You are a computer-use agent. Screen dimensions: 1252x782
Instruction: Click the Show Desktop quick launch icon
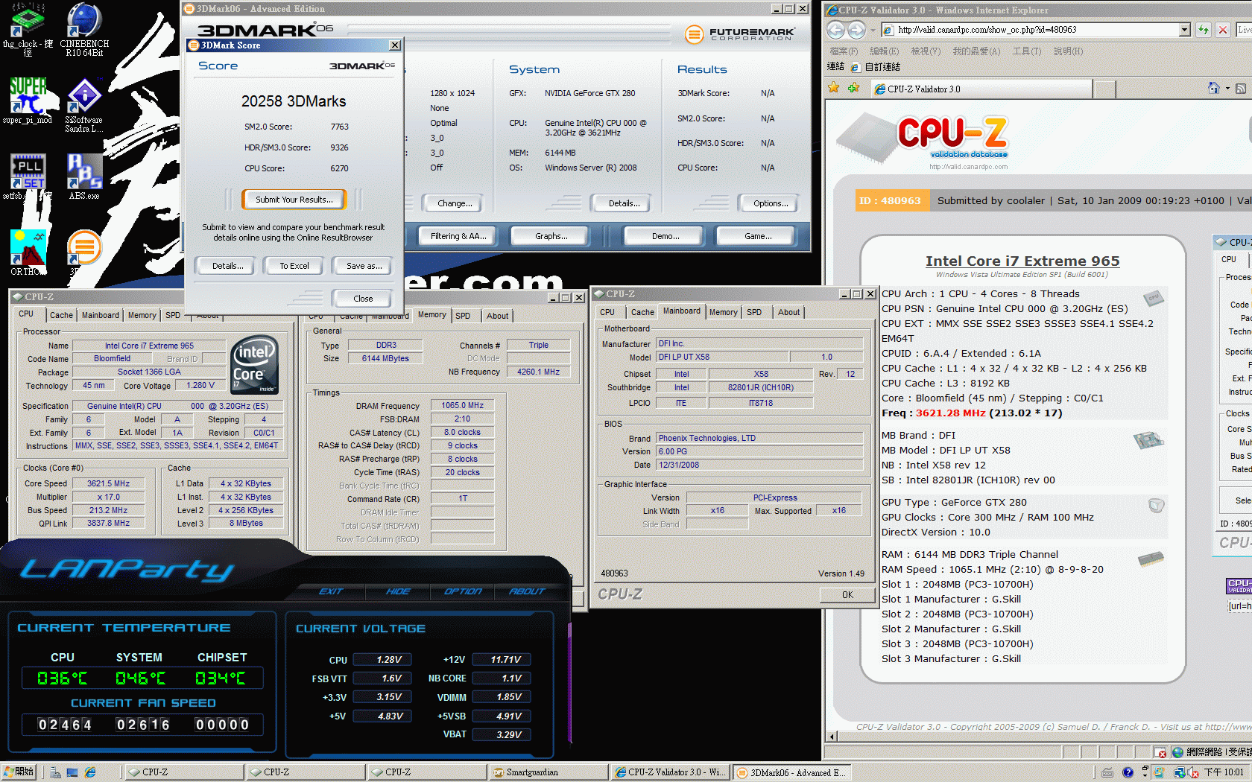tap(72, 772)
